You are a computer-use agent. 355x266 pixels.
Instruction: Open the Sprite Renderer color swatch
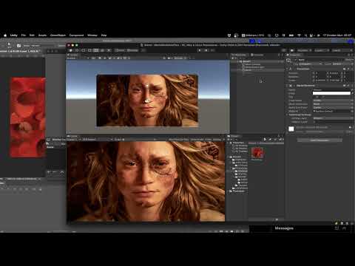pyautogui.click(x=331, y=93)
